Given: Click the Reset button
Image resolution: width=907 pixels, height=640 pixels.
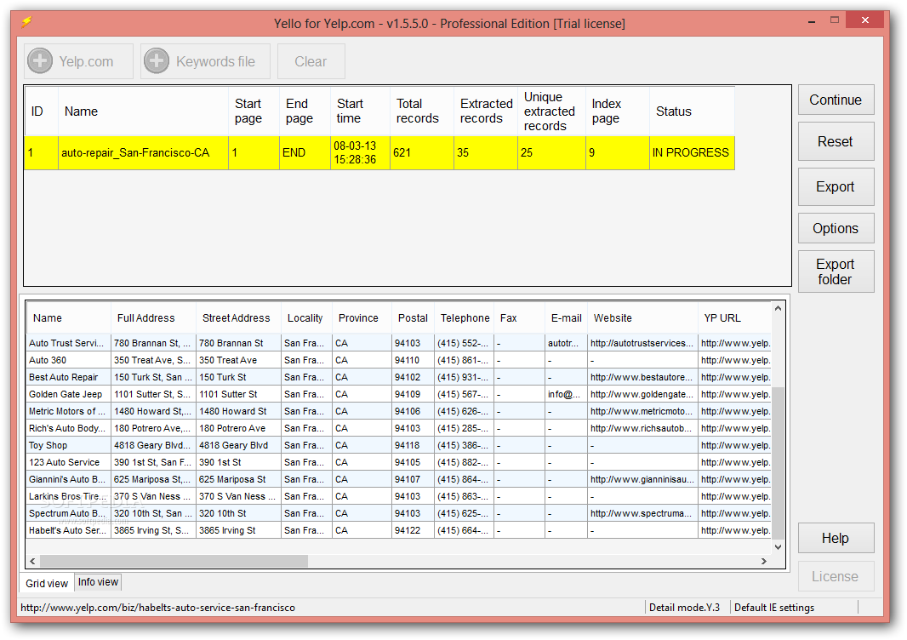Looking at the screenshot, I should pyautogui.click(x=836, y=142).
